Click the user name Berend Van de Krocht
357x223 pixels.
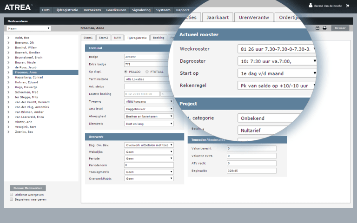tap(328, 6)
